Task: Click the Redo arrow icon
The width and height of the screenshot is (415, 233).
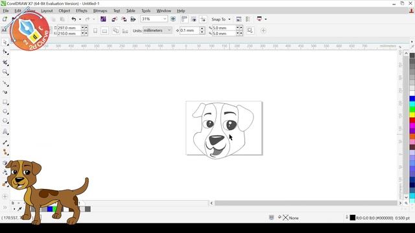Action: pyautogui.click(x=87, y=19)
